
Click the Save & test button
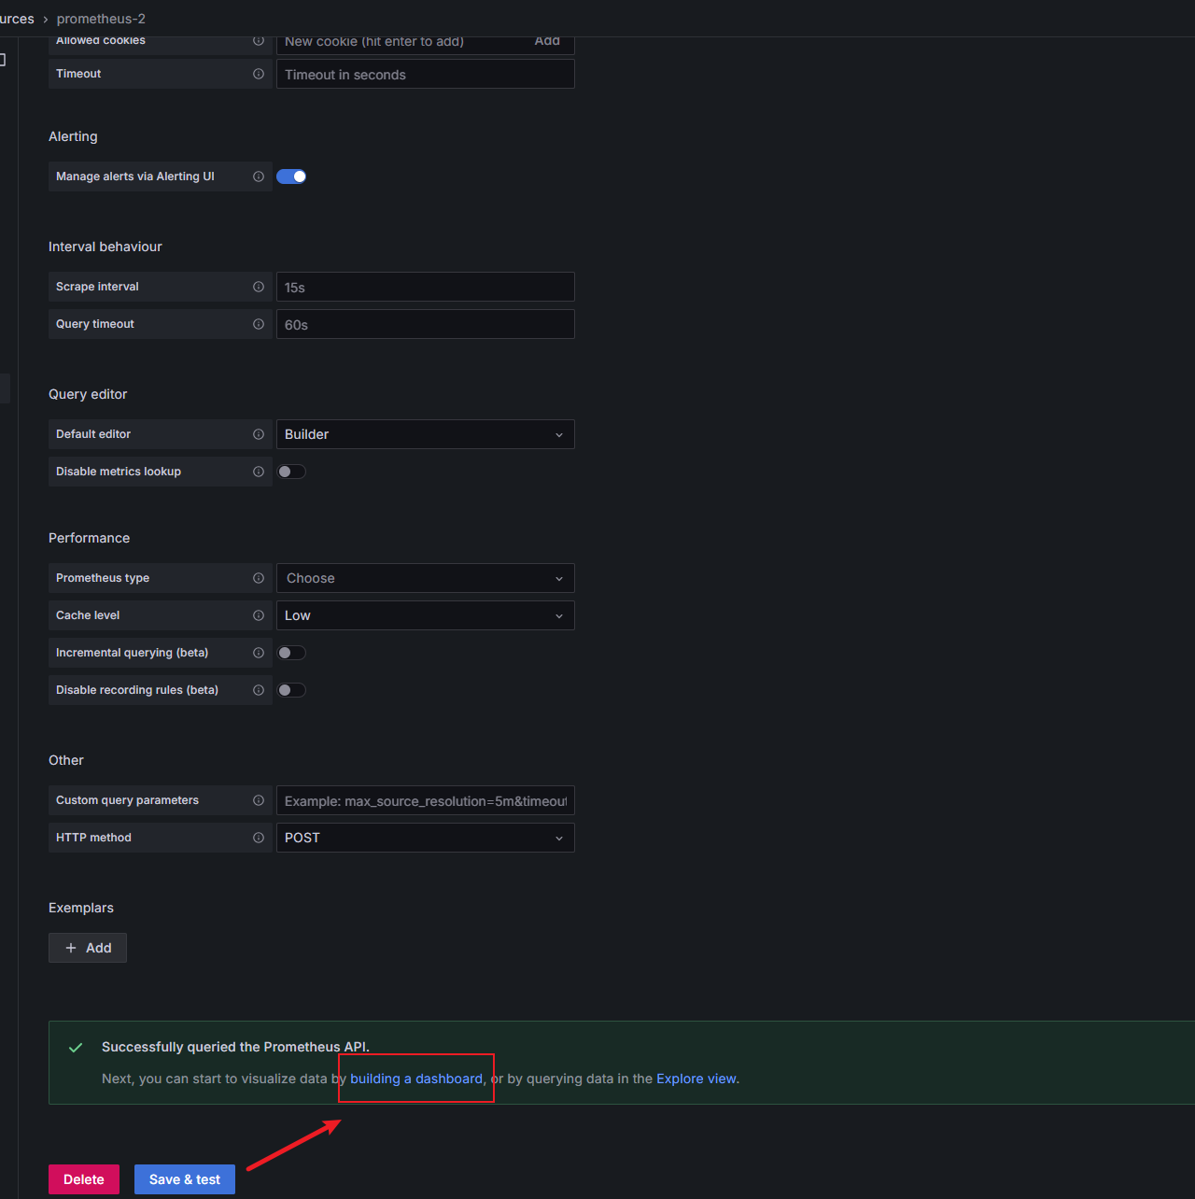pos(185,1179)
